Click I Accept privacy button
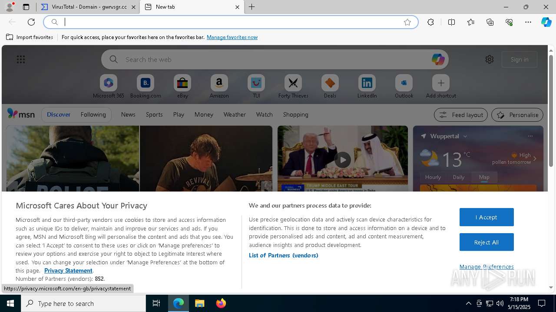This screenshot has width=556, height=312. (486, 217)
